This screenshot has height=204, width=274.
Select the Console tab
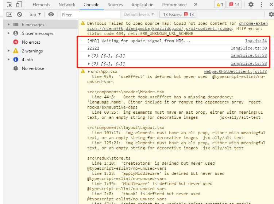pos(91,5)
